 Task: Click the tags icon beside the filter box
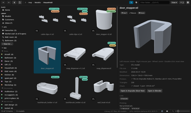(136, 2)
